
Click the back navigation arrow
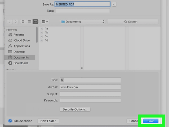pos(10,22)
